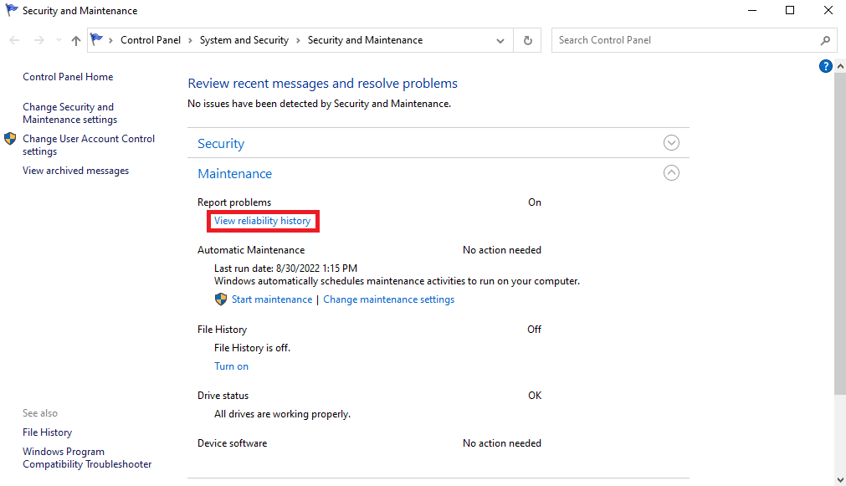The height and width of the screenshot is (486, 846).
Task: Open Change maintenance settings
Action: point(388,299)
